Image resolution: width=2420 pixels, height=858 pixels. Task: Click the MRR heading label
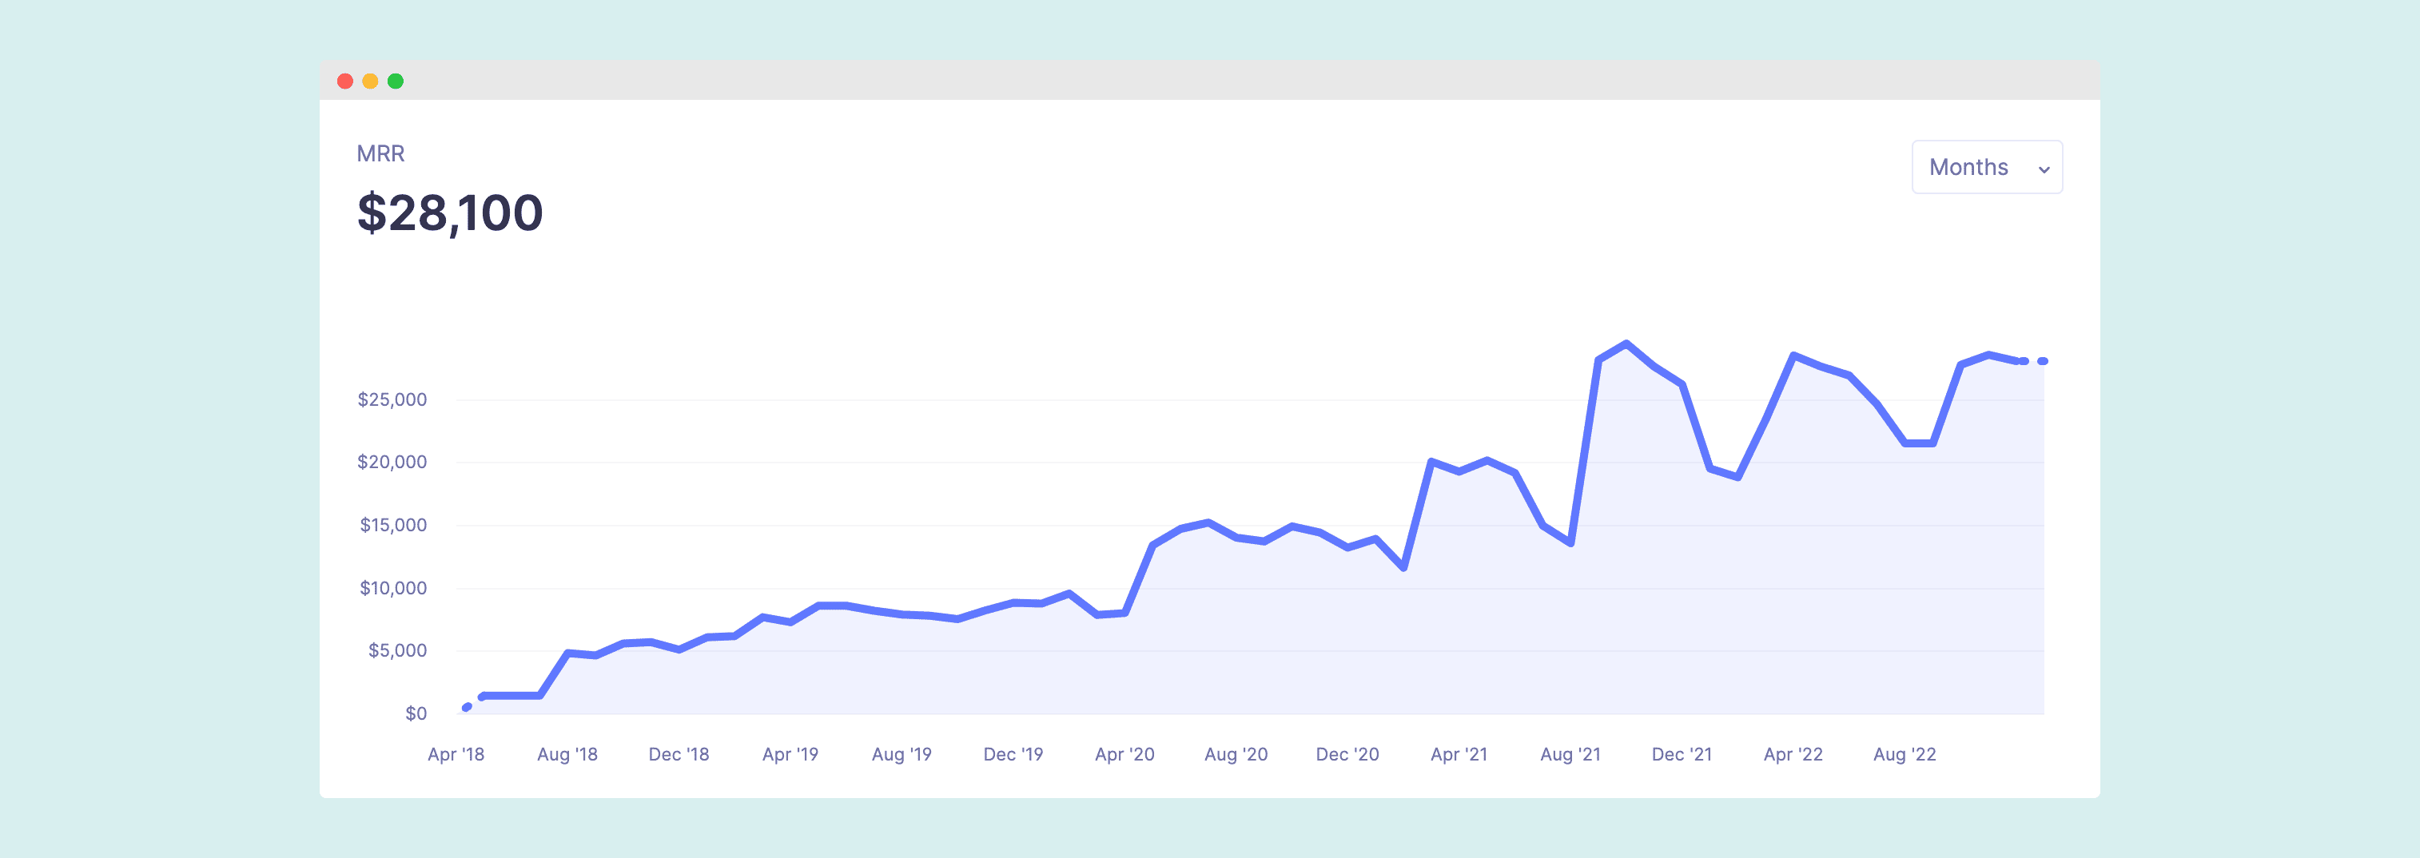[x=380, y=154]
